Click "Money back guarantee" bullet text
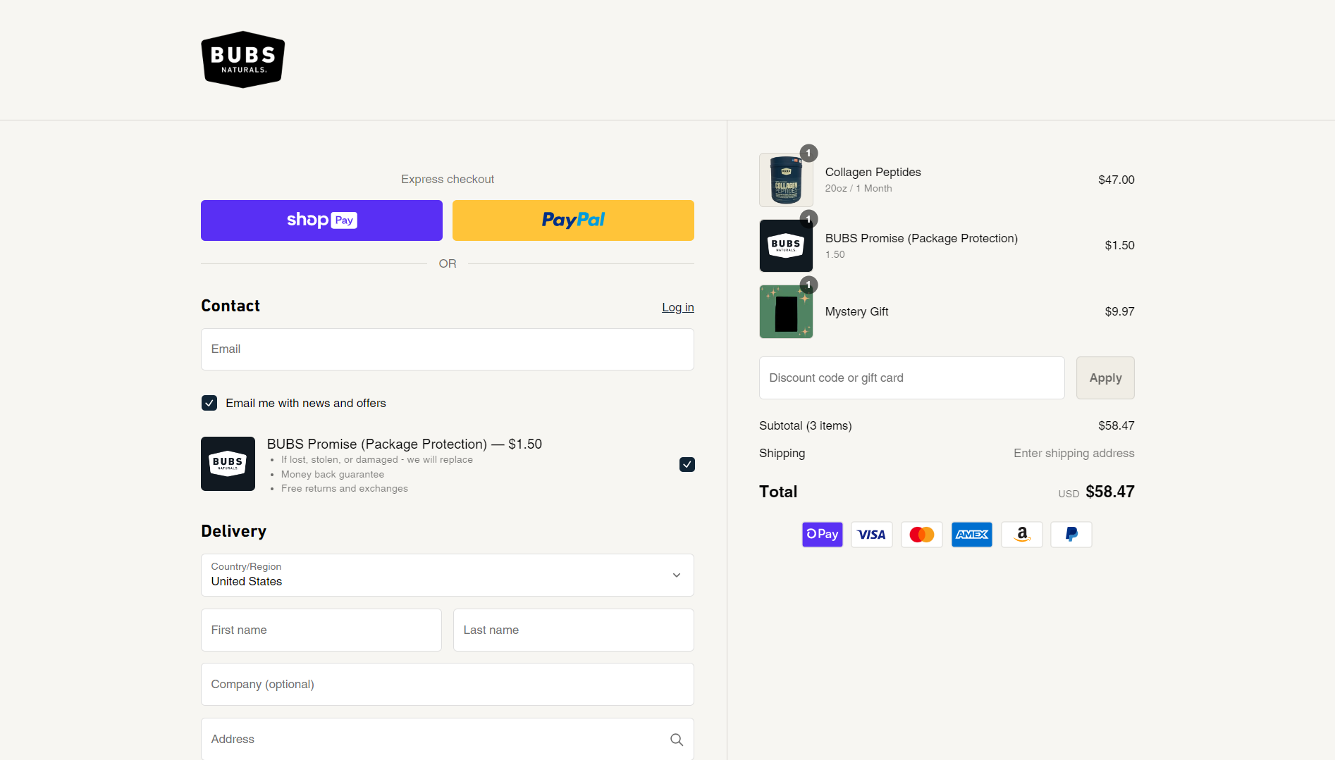Screen dimensions: 1335x760 (333, 474)
